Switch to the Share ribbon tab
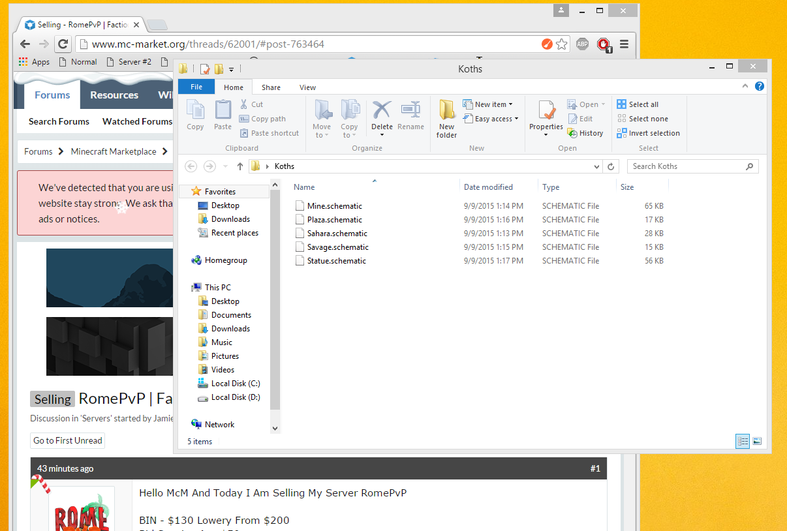Viewport: 787px width, 531px height. (x=271, y=87)
